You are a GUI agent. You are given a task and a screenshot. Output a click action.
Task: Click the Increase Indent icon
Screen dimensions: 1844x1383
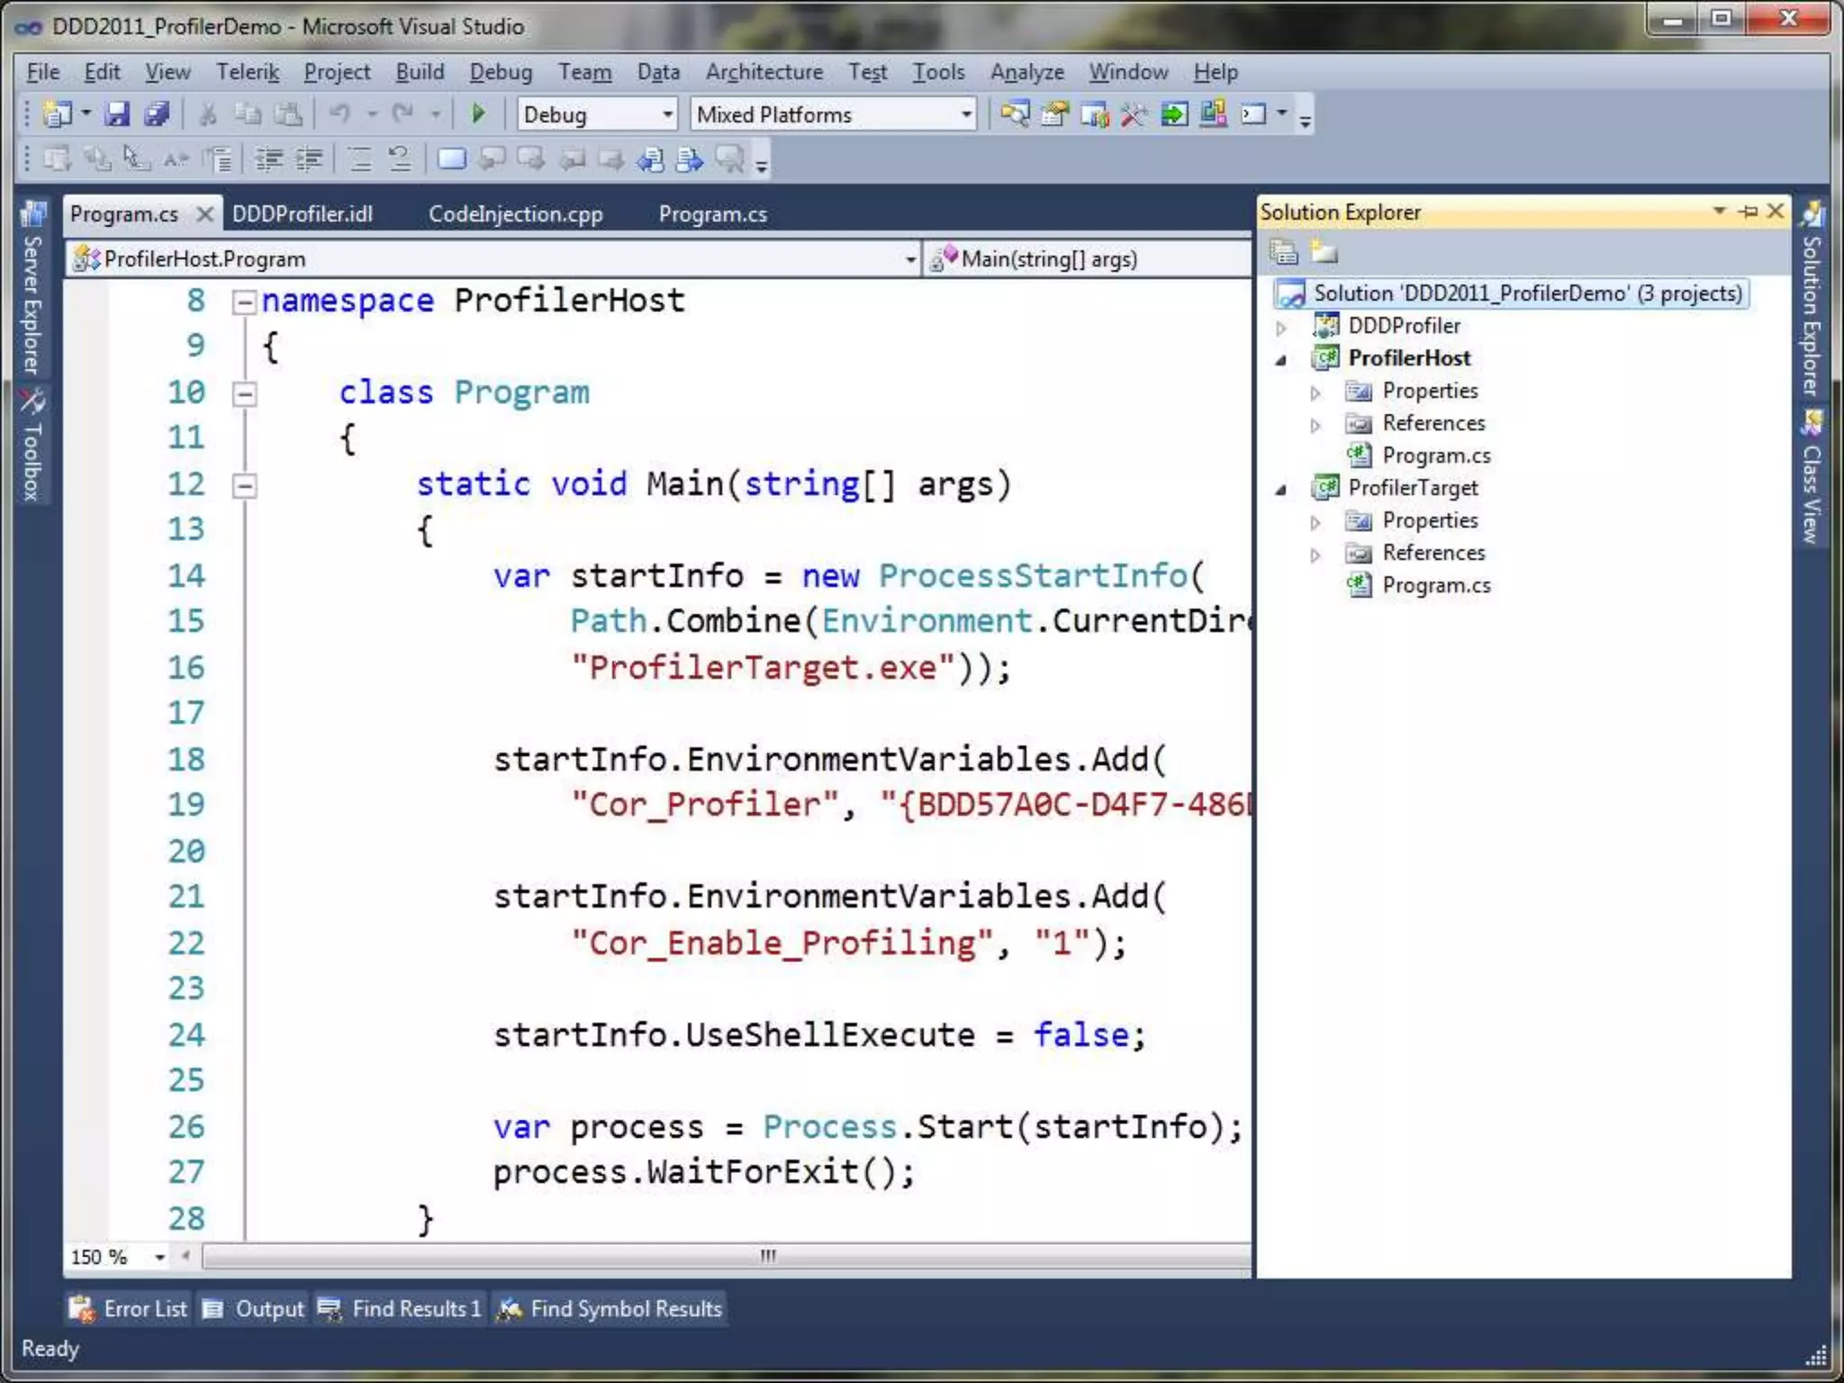(x=309, y=160)
